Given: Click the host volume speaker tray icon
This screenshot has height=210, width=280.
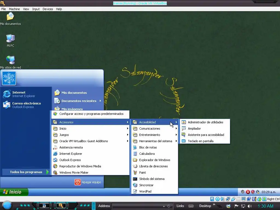Looking at the screenshot, I should [250, 206].
